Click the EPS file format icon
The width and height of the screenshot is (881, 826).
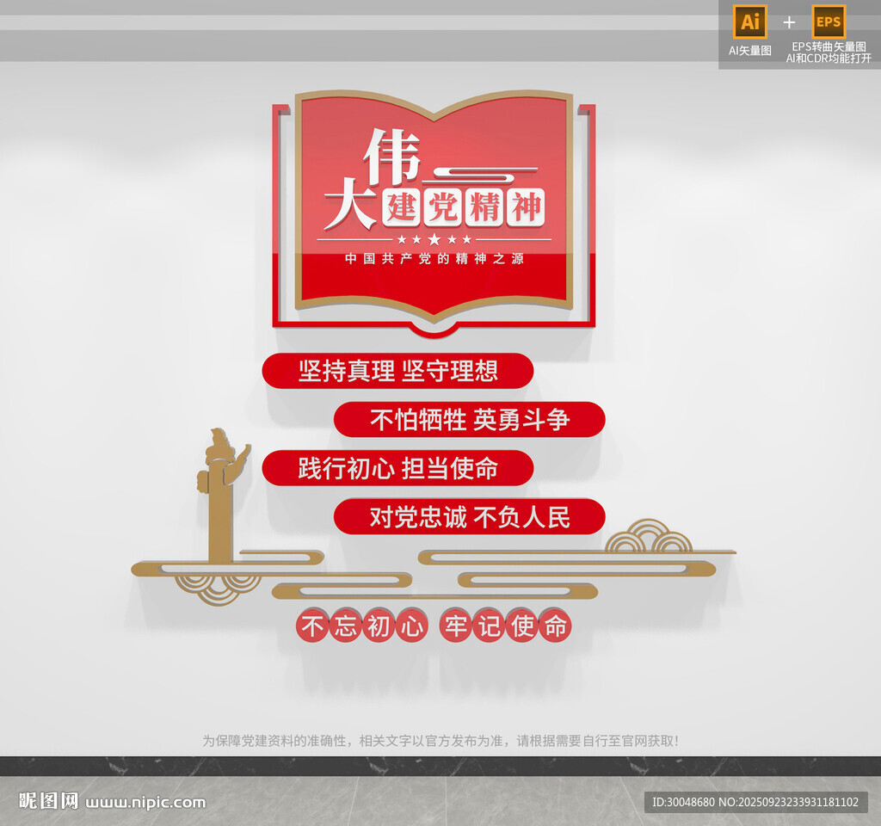[829, 22]
